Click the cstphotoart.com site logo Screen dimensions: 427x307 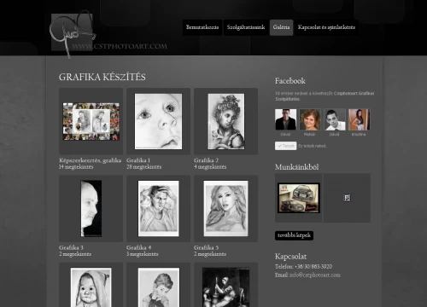(x=108, y=34)
